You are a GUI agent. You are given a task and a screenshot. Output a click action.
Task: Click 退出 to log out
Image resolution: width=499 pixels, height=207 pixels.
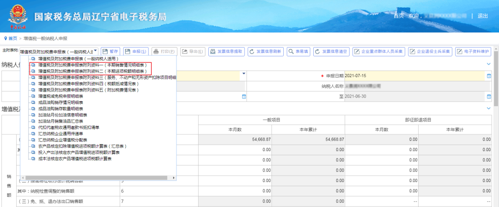click(482, 16)
